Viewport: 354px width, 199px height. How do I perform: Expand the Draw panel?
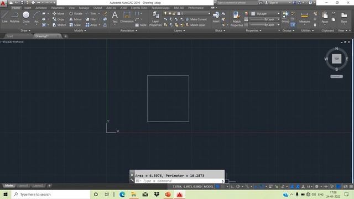(x=25, y=30)
